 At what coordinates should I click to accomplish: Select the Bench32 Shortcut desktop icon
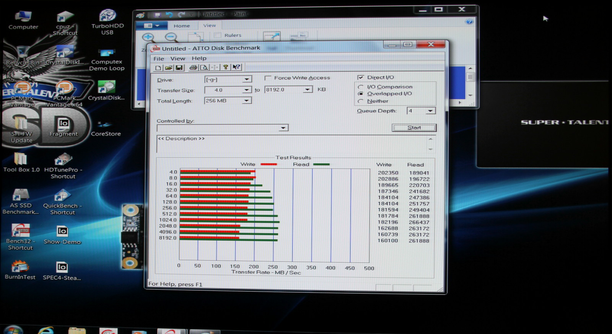21,237
